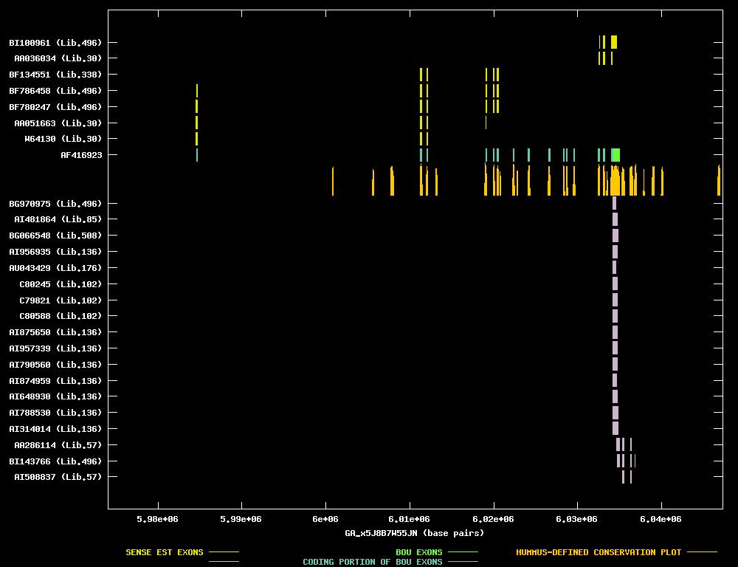Click the bright green exon block in AF416923 row

pyautogui.click(x=615, y=155)
